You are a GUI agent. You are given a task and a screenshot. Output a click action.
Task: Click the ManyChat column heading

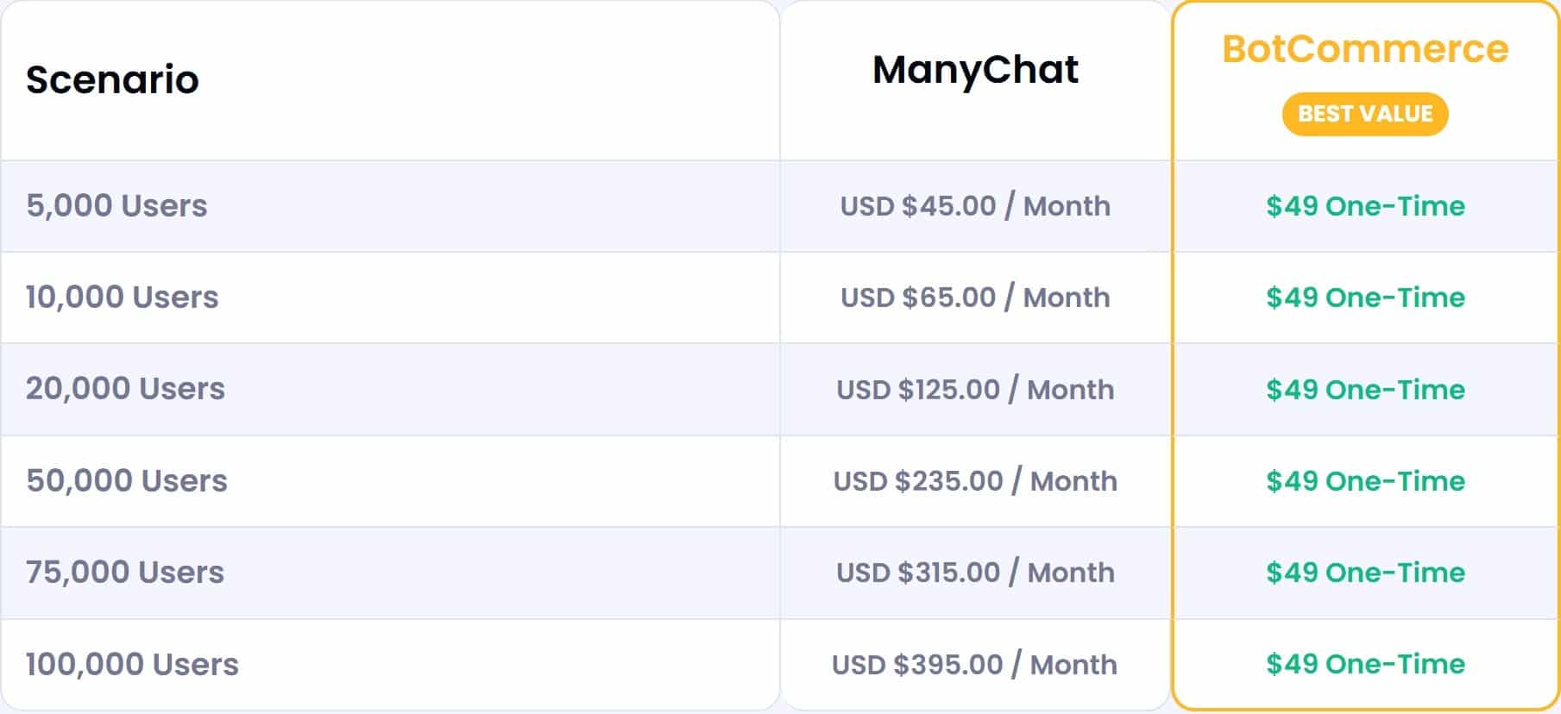(x=975, y=70)
